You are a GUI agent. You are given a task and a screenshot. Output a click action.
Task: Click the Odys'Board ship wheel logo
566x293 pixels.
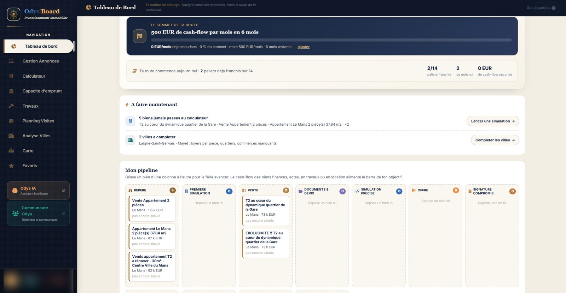pos(13,14)
